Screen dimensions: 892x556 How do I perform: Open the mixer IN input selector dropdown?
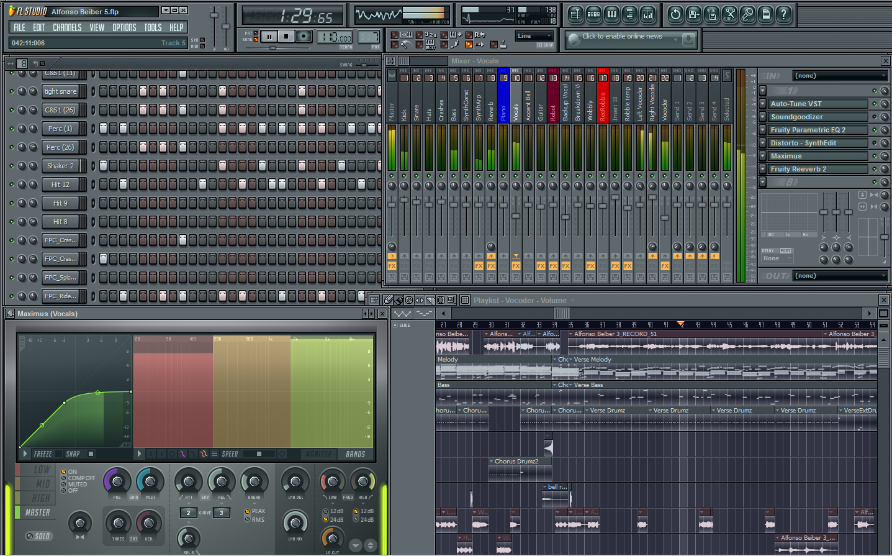point(840,76)
